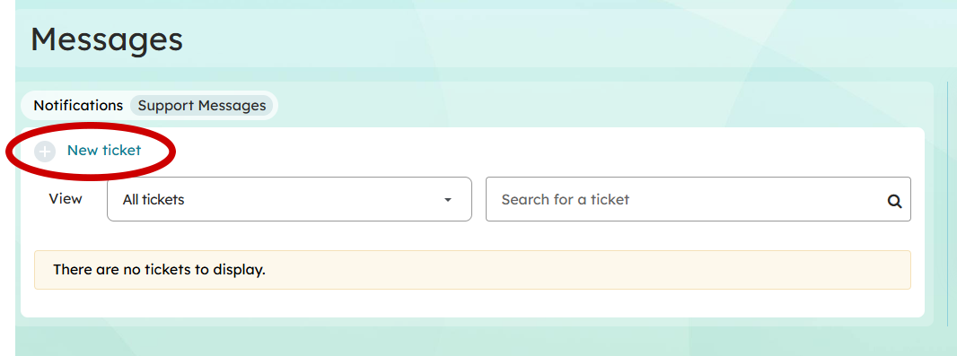Click the yellow empty-tickets notice bar

[x=472, y=269]
